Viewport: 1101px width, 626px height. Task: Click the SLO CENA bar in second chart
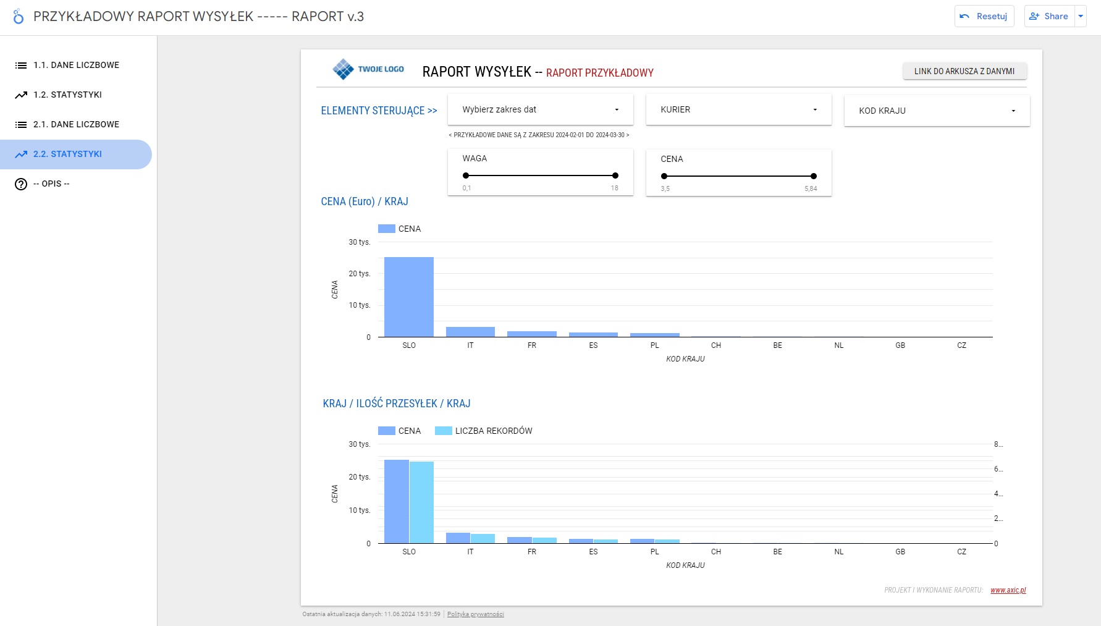(397, 501)
